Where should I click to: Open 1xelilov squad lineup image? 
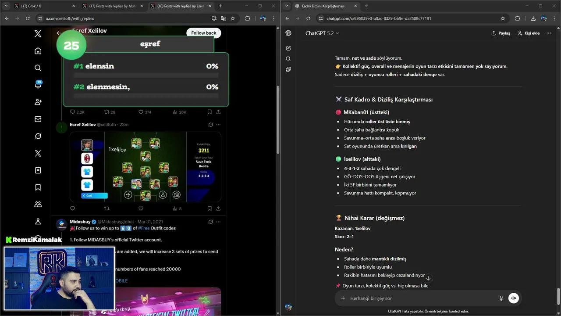coord(145,167)
